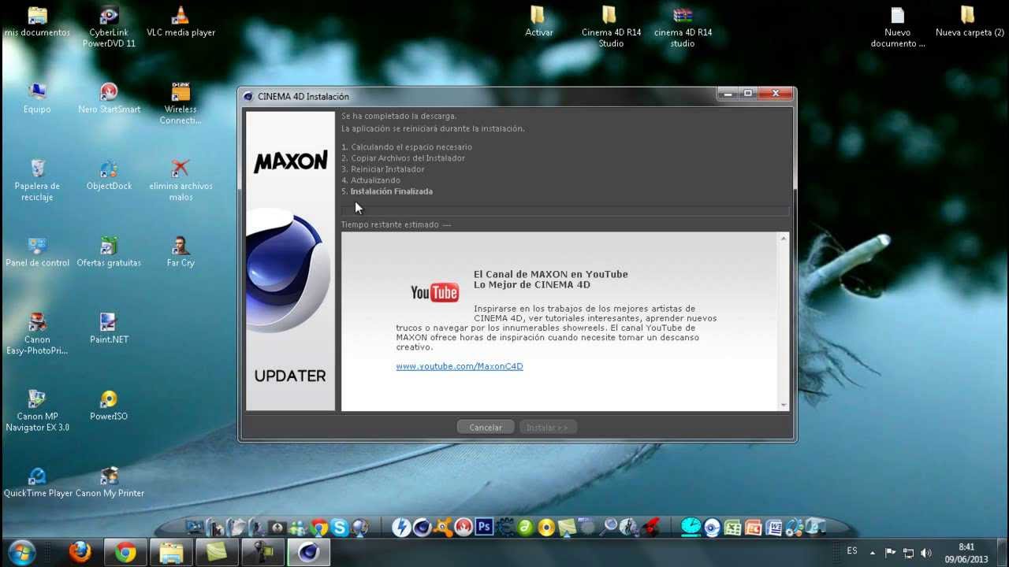This screenshot has width=1009, height=567.
Task: Click the Excel icon in the dock
Action: tap(732, 527)
